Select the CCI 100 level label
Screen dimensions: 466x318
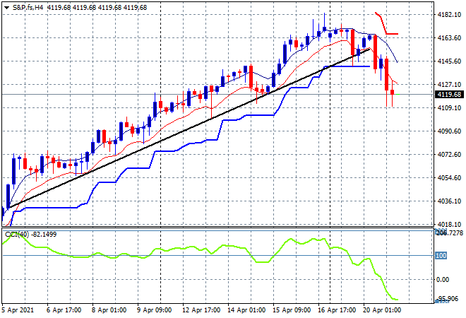point(441,256)
